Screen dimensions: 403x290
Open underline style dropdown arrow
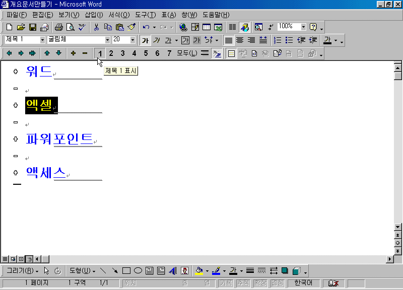coord(176,40)
